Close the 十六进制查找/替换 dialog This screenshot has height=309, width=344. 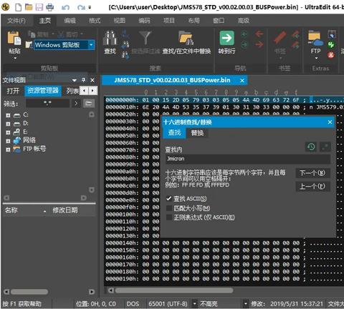coord(330,122)
